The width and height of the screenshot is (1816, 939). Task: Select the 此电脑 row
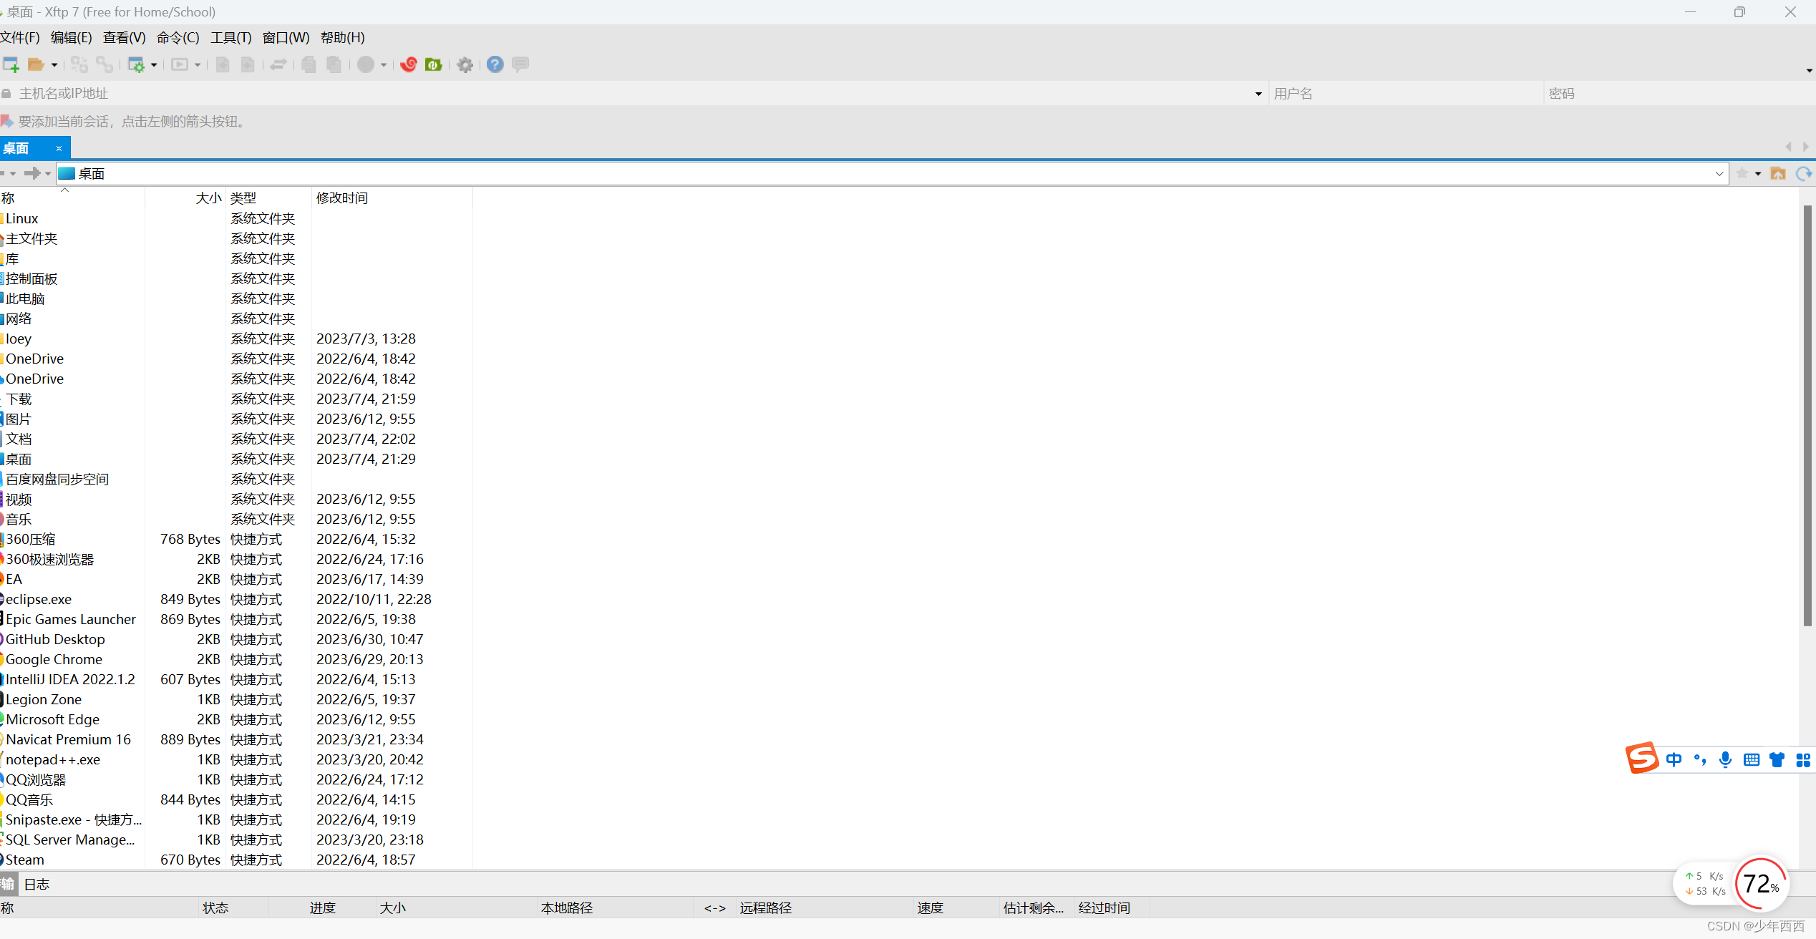click(x=236, y=298)
